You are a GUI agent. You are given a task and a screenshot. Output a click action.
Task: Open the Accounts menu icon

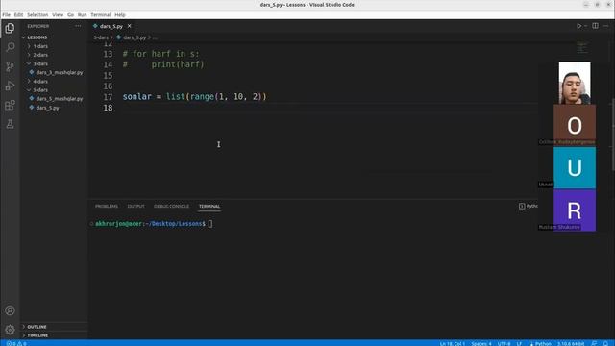[x=10, y=310]
